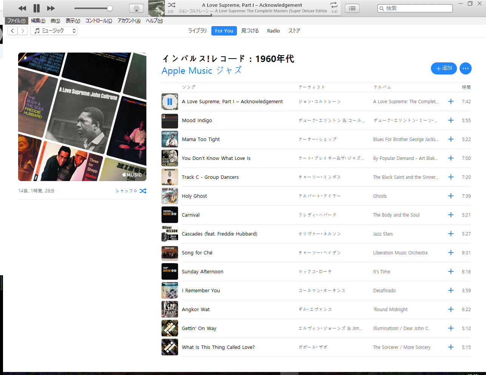The width and height of the screenshot is (486, 375).
Task: Pause A Love Supreme via row artwork button
Action: (170, 102)
